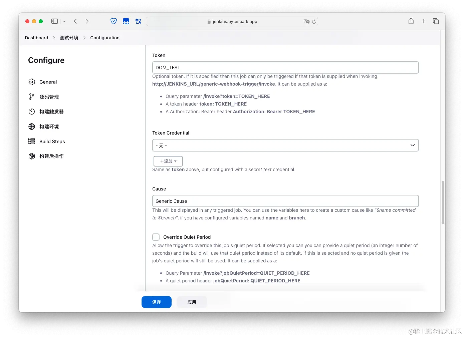464x337 pixels.
Task: Click the Override Quiet Period label
Action: (187, 237)
